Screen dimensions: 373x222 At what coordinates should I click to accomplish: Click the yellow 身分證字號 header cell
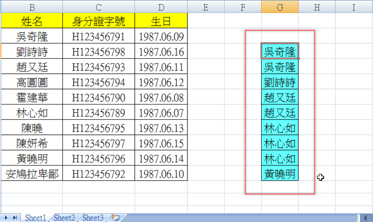(x=99, y=21)
